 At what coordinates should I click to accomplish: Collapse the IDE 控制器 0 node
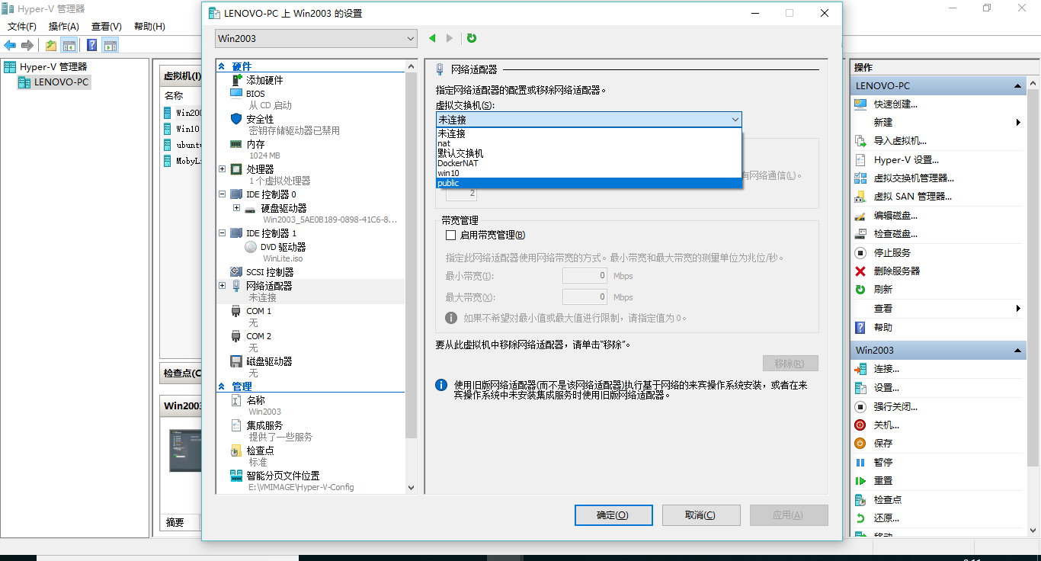pos(222,194)
